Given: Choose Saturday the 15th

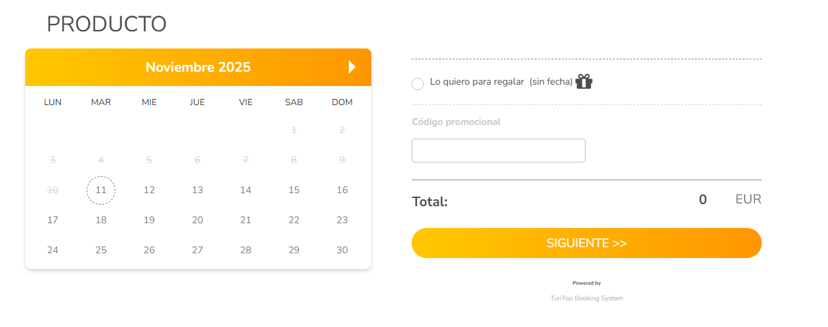Looking at the screenshot, I should pos(294,190).
